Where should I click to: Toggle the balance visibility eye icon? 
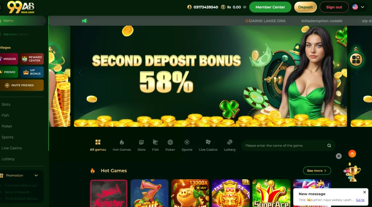tap(244, 7)
